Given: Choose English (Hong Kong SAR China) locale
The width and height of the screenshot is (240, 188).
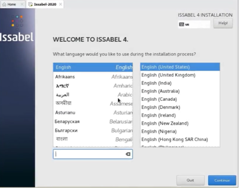Looking at the screenshot, I should tap(180, 139).
